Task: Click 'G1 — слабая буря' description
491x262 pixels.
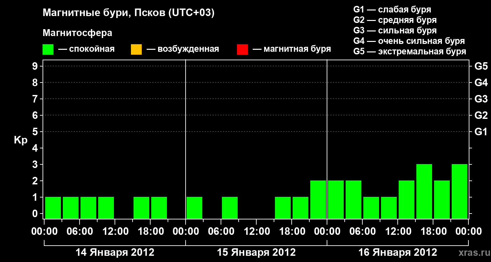Action: [392, 9]
